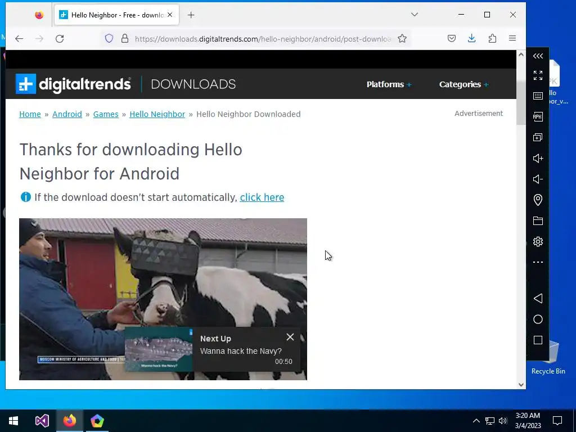Open tracking protection shield icon
The width and height of the screenshot is (576, 432).
point(109,39)
